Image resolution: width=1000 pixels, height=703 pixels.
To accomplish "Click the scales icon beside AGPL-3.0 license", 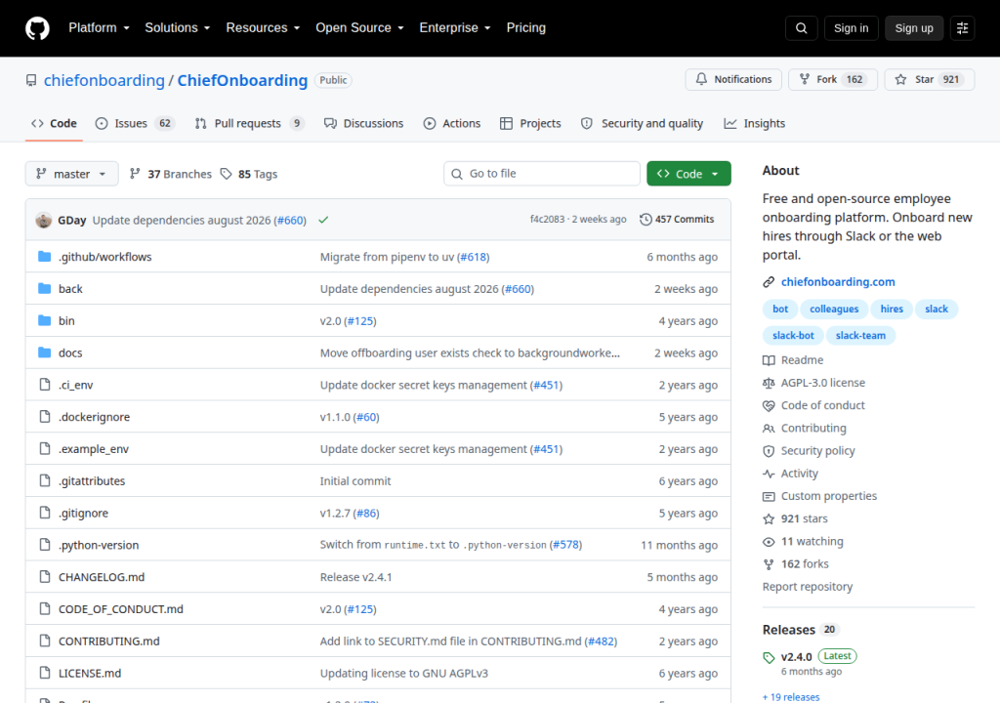I will point(769,383).
